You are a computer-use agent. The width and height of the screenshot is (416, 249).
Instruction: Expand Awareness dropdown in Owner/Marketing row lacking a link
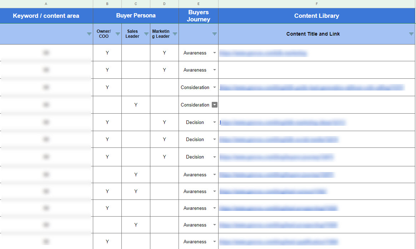point(215,70)
